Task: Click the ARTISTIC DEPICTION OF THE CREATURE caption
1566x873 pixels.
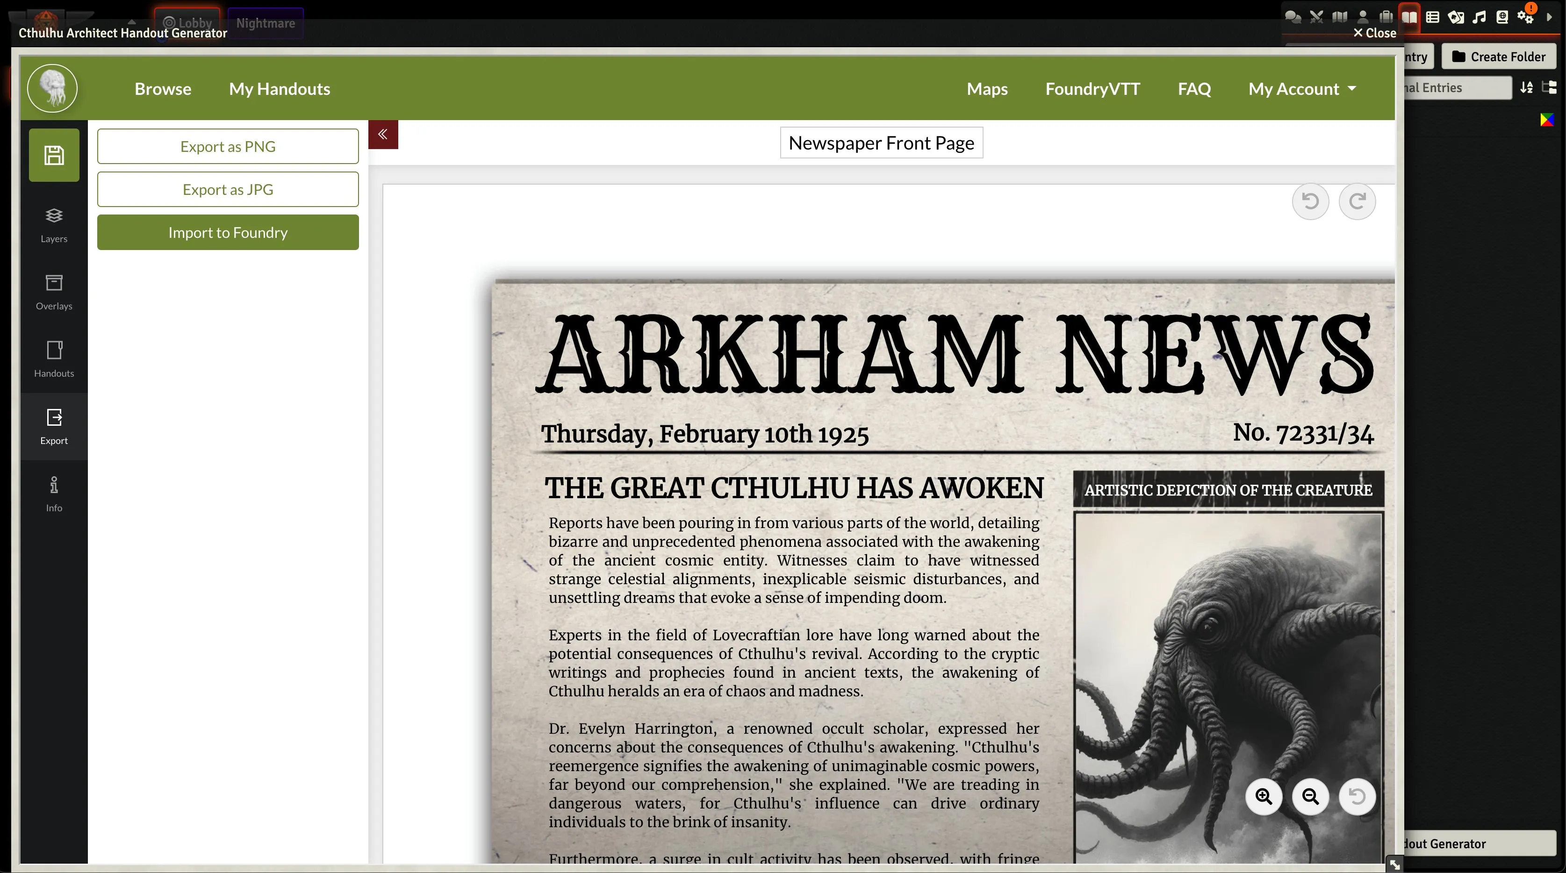Action: [1228, 490]
